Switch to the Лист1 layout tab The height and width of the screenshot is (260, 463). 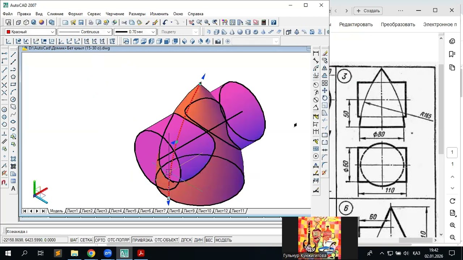coord(72,211)
